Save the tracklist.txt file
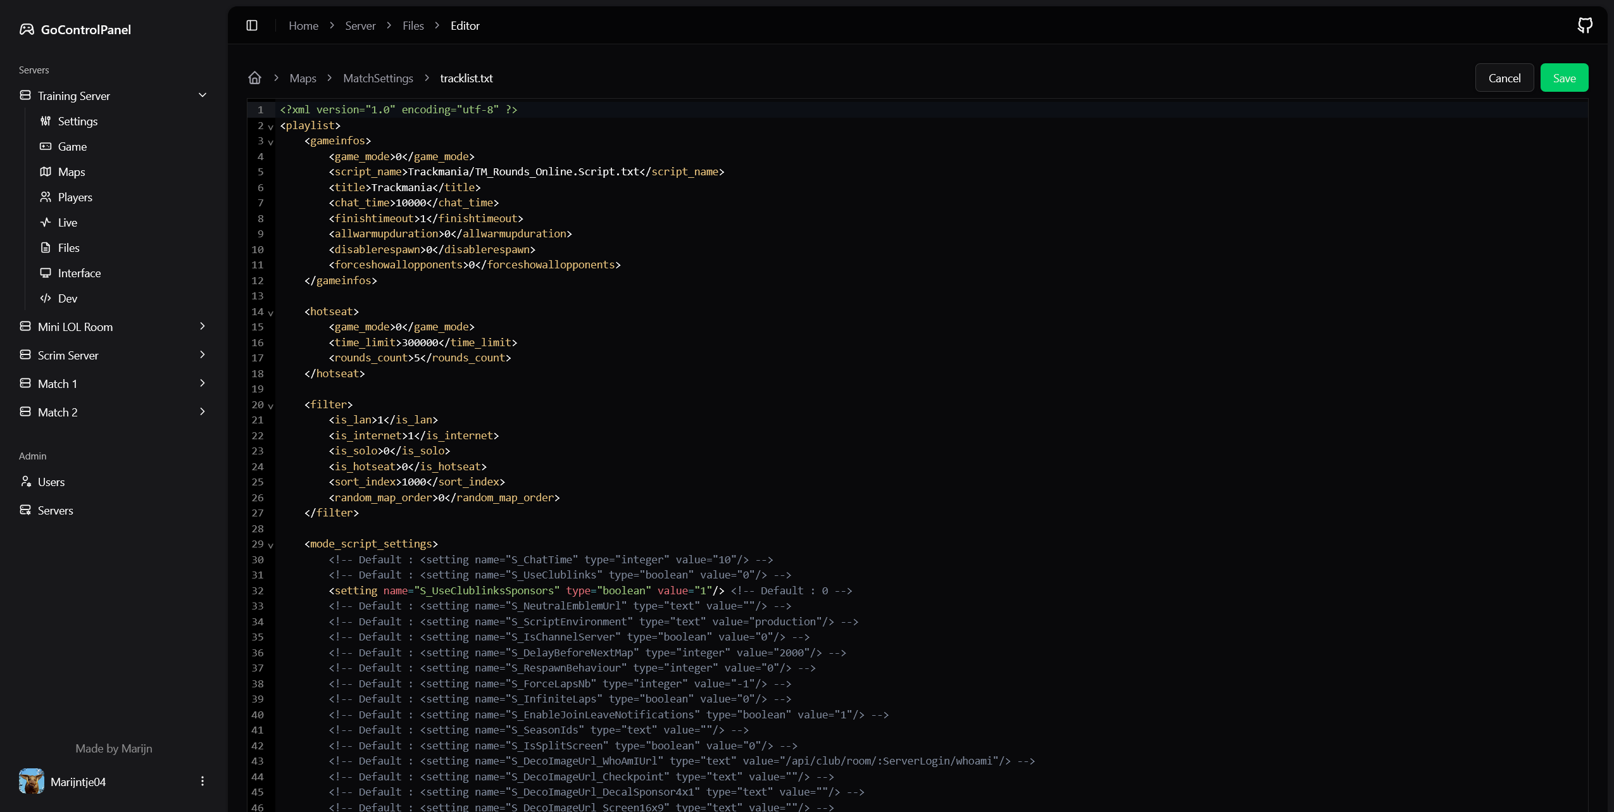This screenshot has width=1614, height=812. [x=1564, y=78]
